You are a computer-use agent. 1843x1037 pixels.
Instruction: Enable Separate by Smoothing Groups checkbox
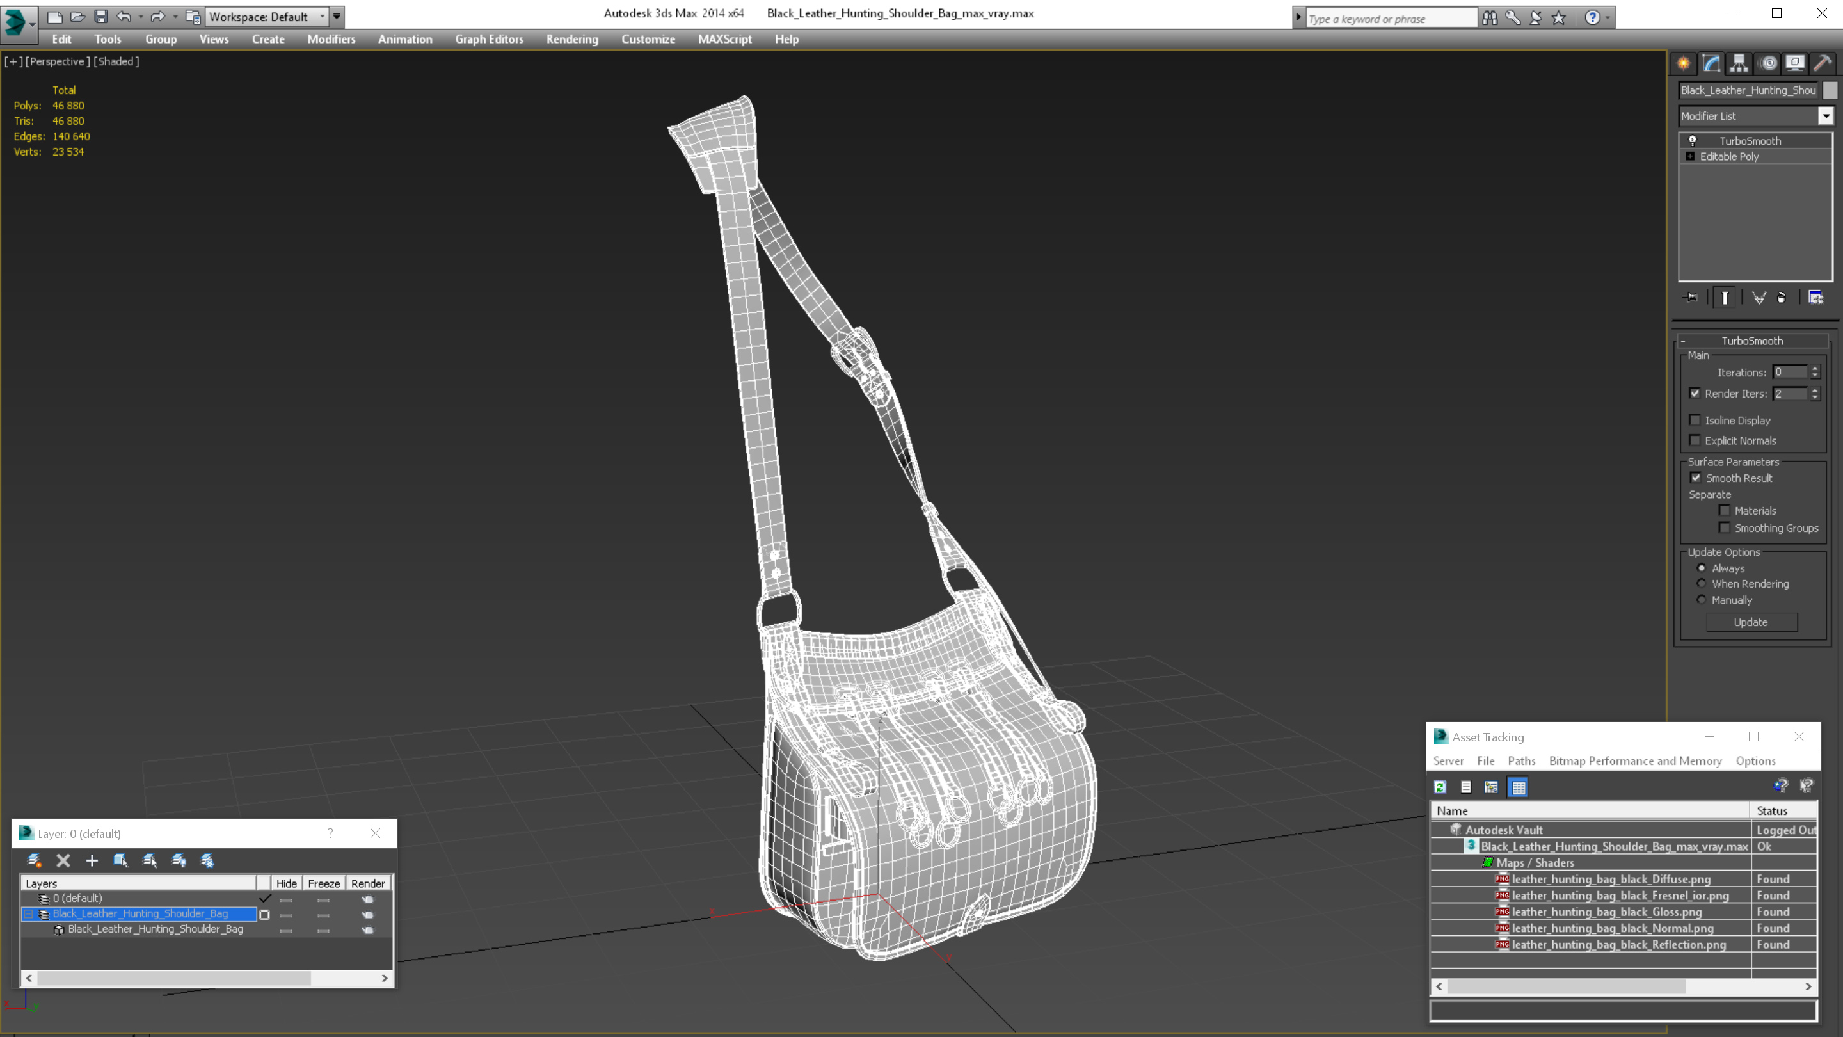point(1725,527)
